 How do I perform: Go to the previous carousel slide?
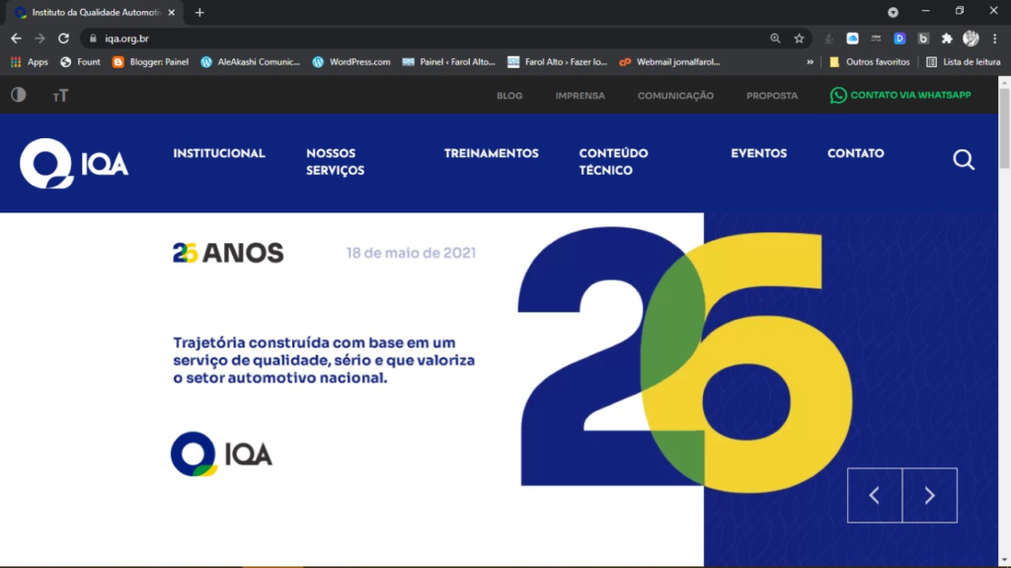click(874, 496)
